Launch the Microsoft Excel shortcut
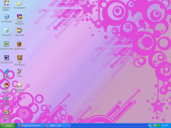Image resolution: width=171 pixels, height=128 pixels. [7, 44]
